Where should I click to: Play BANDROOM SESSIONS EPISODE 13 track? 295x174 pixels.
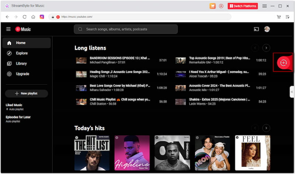click(119, 58)
